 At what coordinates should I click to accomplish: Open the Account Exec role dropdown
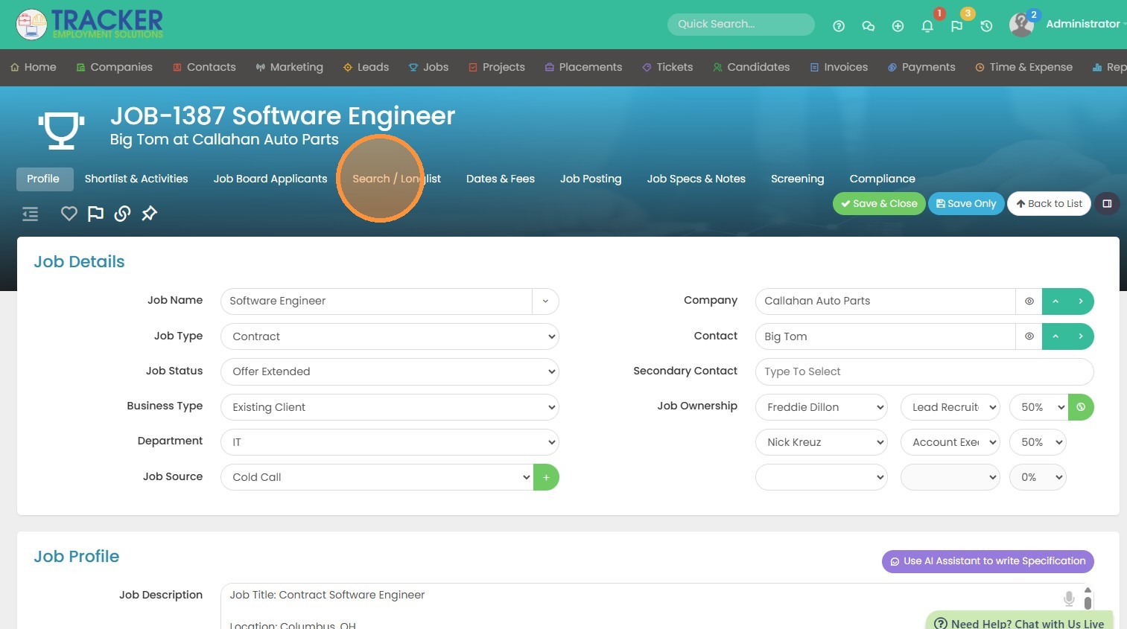click(950, 442)
